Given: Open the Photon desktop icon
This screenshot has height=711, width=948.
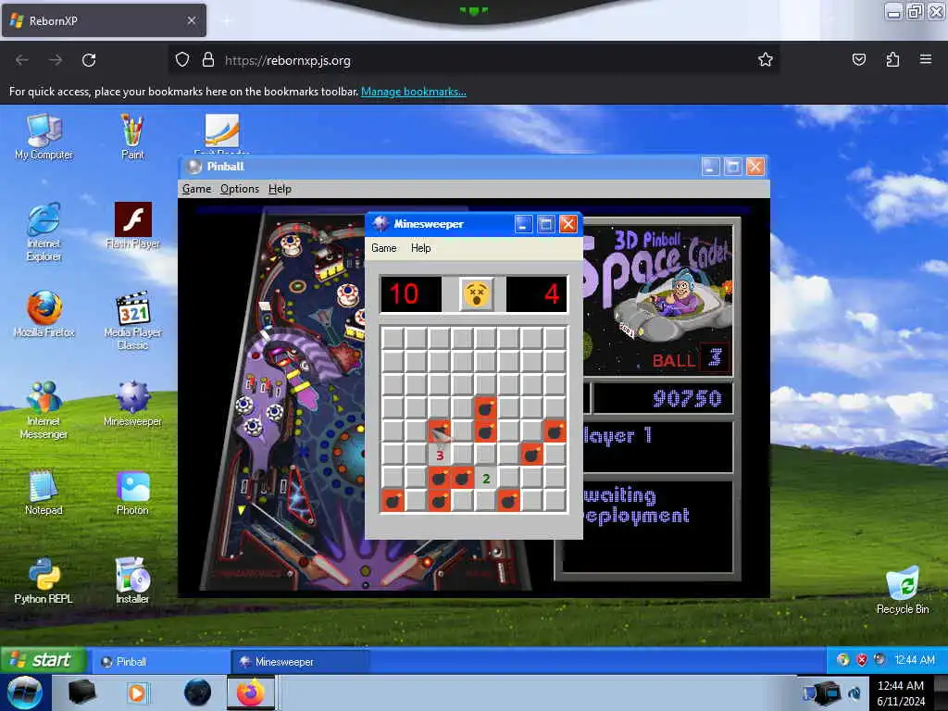Looking at the screenshot, I should tap(132, 493).
